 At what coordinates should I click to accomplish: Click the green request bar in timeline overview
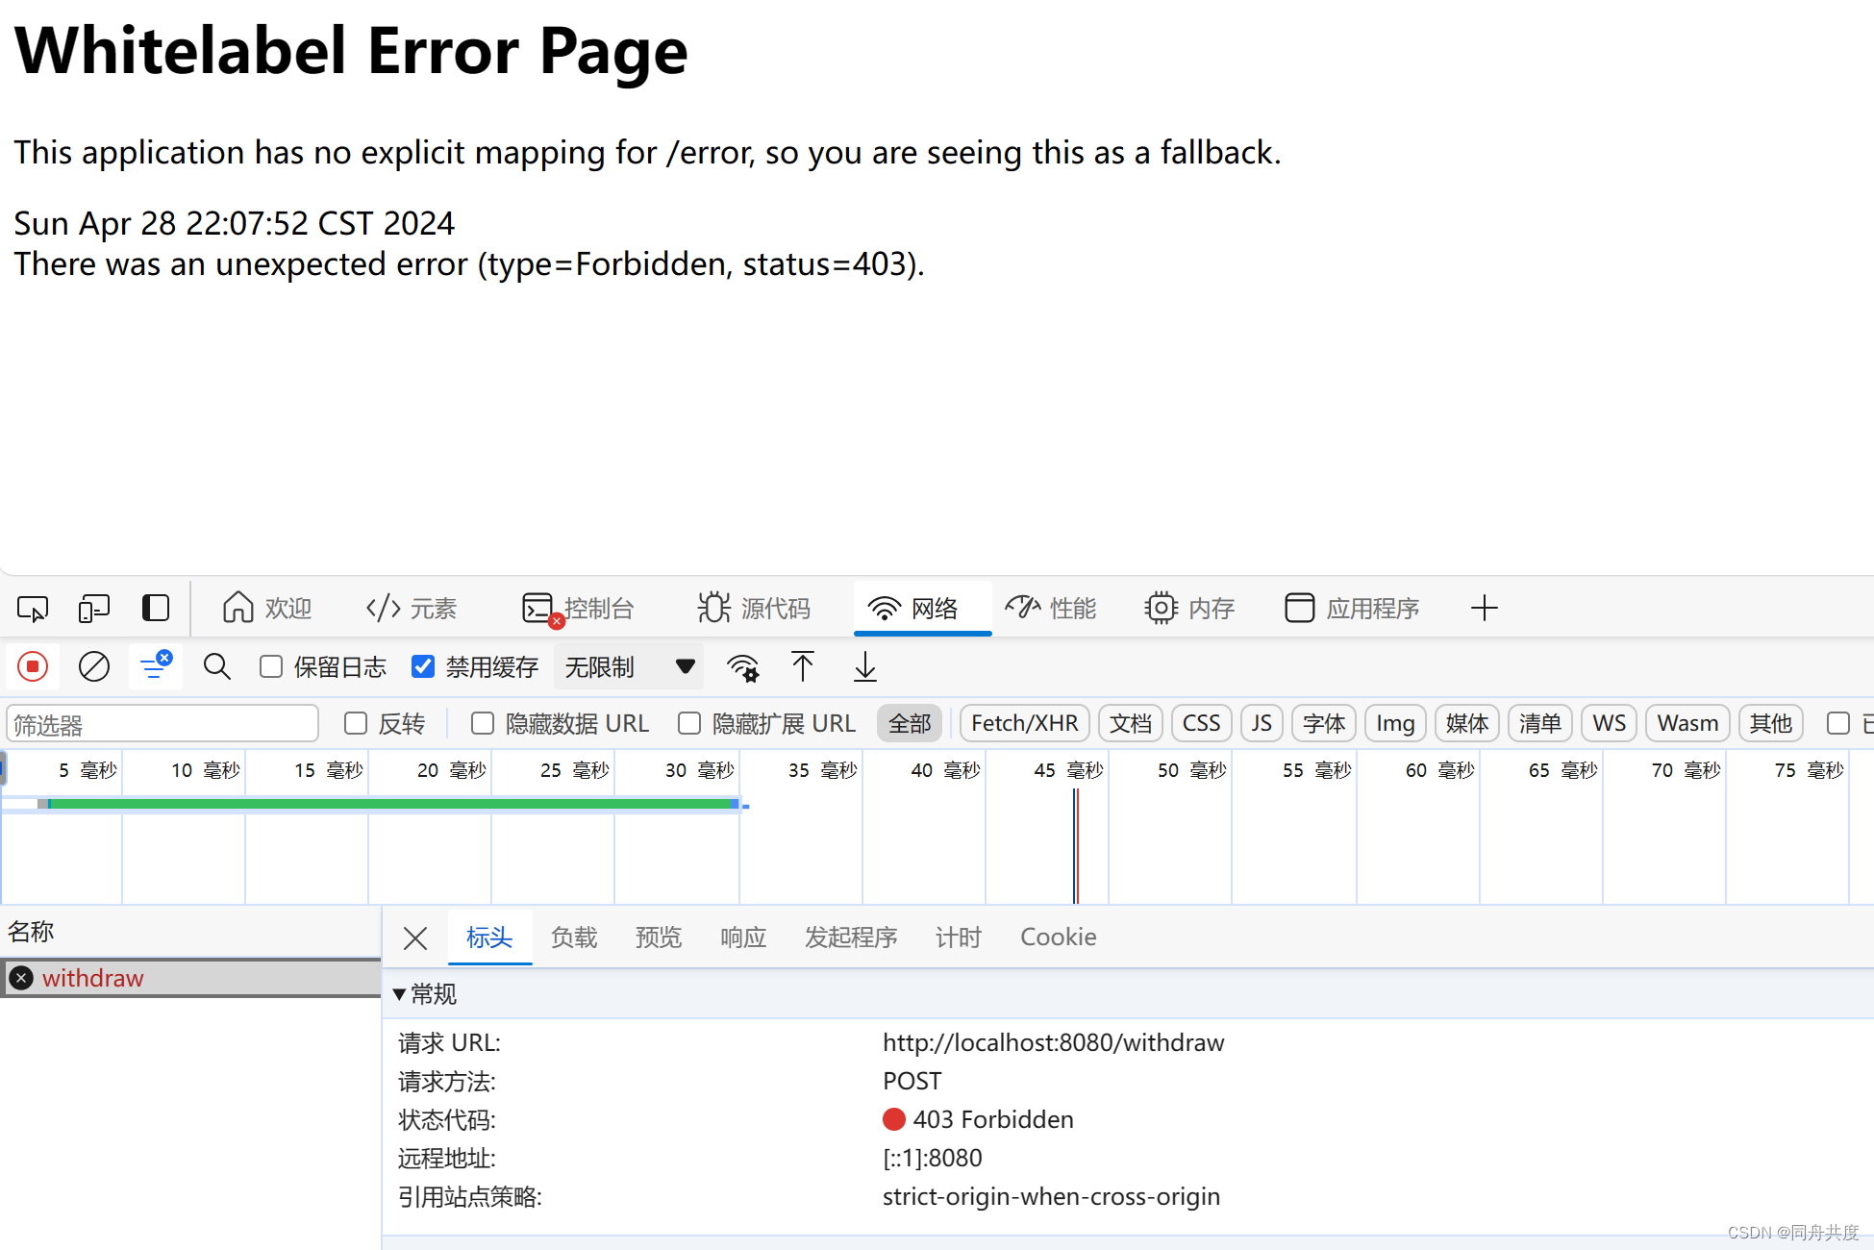coord(392,804)
